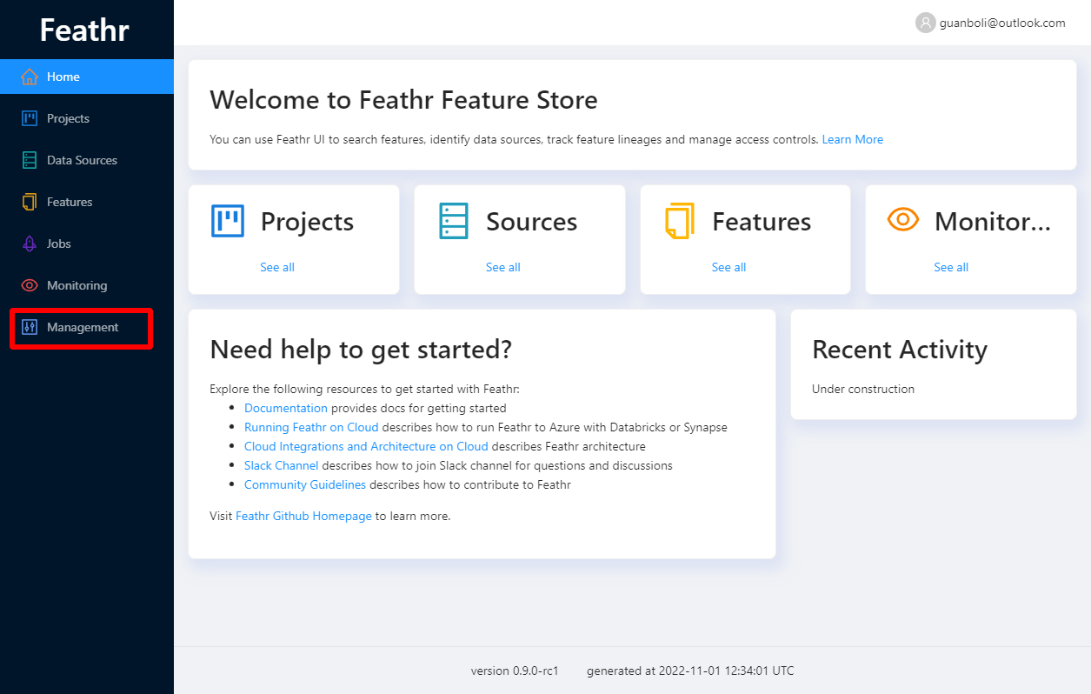Click the large orange Features card icon
The width and height of the screenshot is (1091, 694).
coord(680,221)
